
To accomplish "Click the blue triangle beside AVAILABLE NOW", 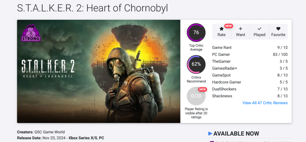I will point(210,134).
